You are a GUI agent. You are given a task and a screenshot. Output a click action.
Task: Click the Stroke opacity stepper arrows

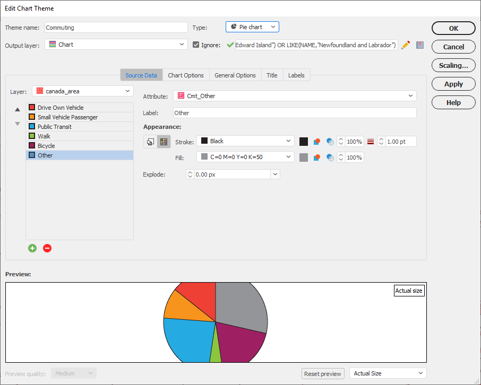(x=341, y=142)
